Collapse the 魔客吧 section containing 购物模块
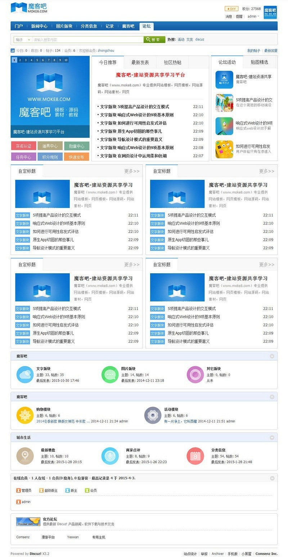The image size is (288, 557). coord(272,397)
